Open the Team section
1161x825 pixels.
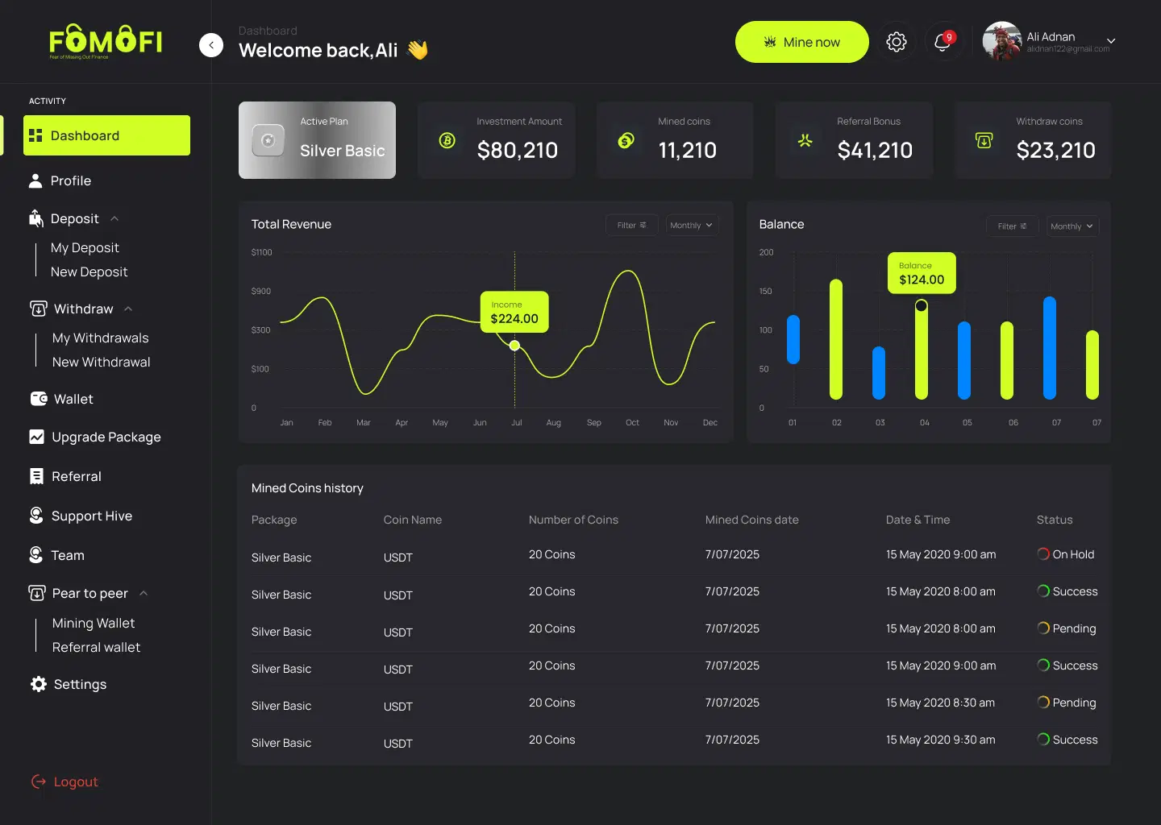coord(68,555)
